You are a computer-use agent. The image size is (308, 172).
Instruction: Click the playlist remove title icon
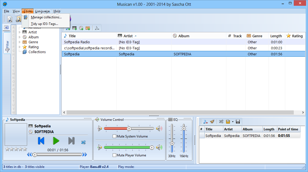click(206, 122)
